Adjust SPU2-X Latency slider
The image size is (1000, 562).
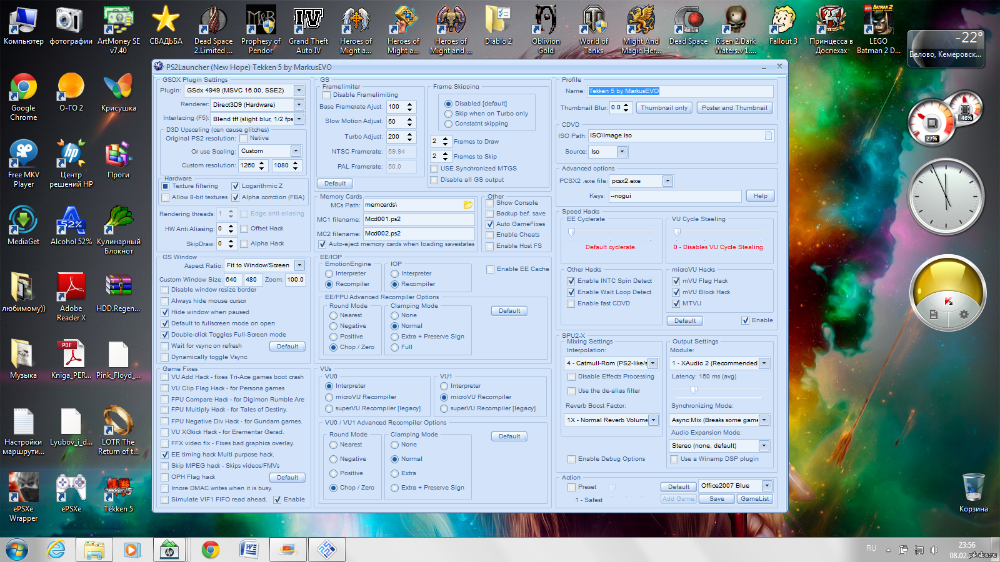pos(694,390)
